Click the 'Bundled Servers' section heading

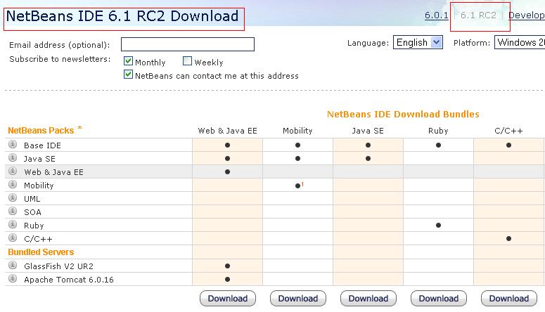(x=41, y=252)
